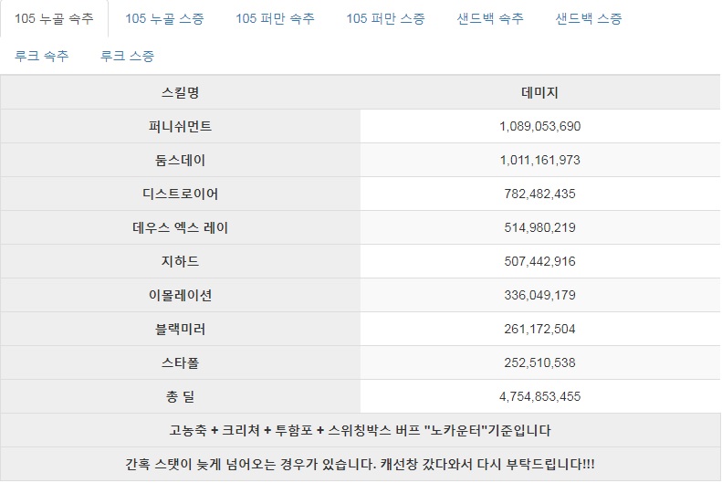Screen dimensions: 722x483
Task: Click the 간혹 스탯이 늦게 넘어오는 notice row
Action: 360,464
